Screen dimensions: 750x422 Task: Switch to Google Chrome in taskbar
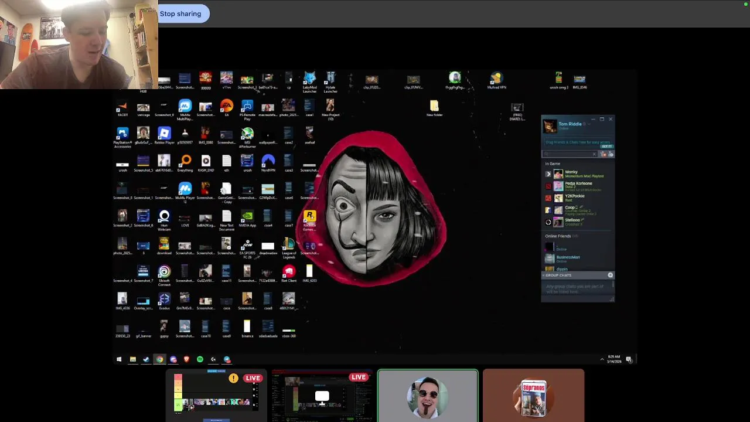click(x=159, y=359)
